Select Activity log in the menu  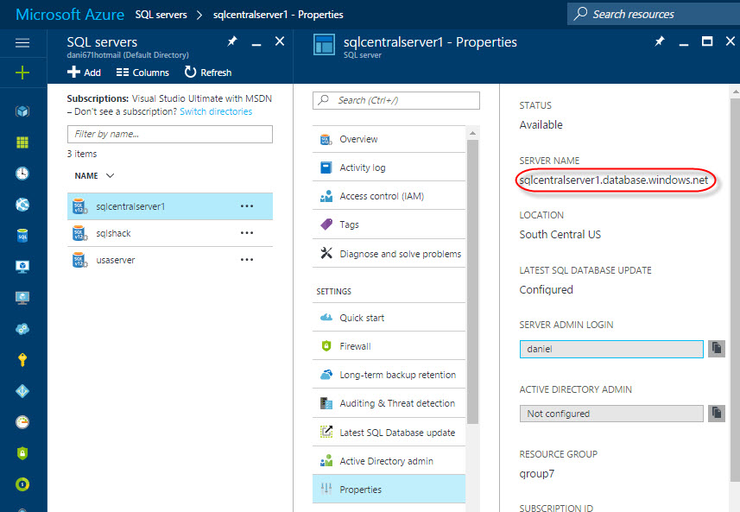(x=362, y=168)
